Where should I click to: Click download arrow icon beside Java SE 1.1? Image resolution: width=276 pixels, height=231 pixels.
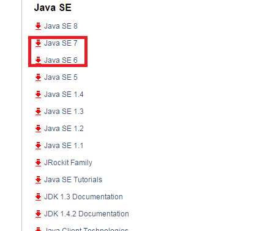click(38, 146)
